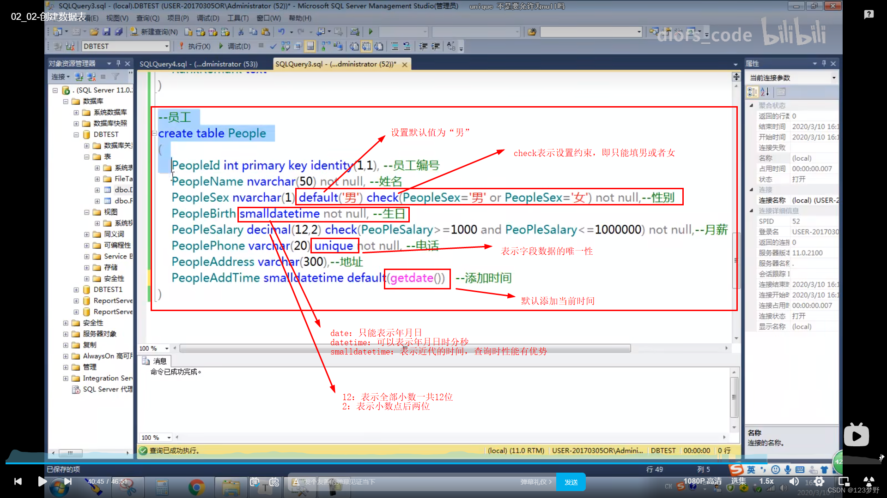Click the 弹幕礼仪 link
This screenshot has width=887, height=498.
click(x=536, y=482)
